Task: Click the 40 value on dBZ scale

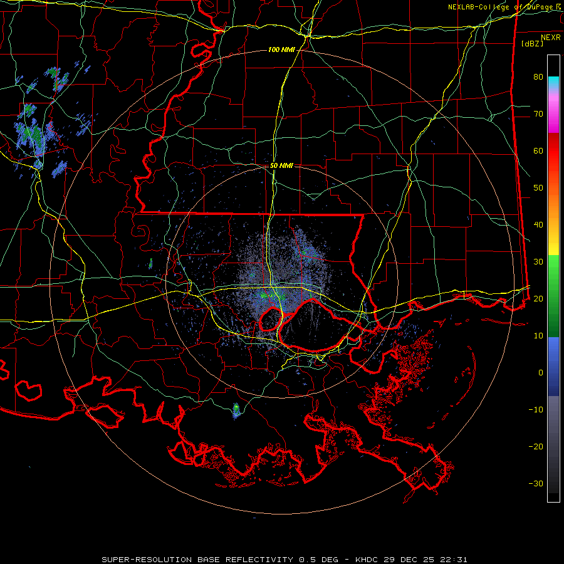Action: 538,224
